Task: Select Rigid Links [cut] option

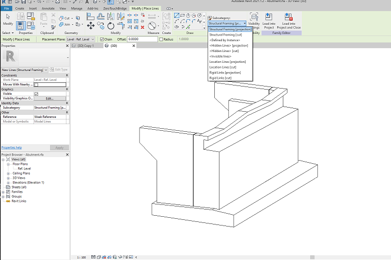Action: coord(230,78)
